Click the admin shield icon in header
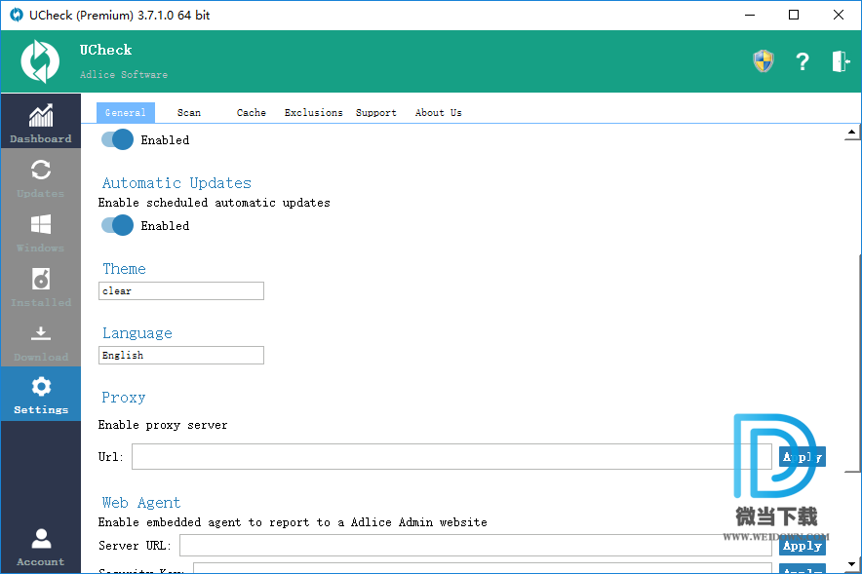The width and height of the screenshot is (862, 574). coord(763,61)
